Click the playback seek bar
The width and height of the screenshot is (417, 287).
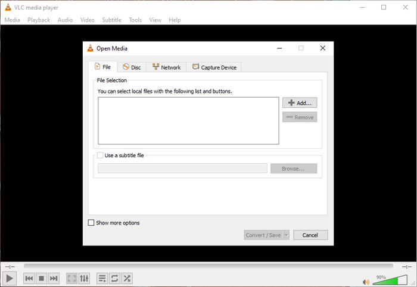208,266
